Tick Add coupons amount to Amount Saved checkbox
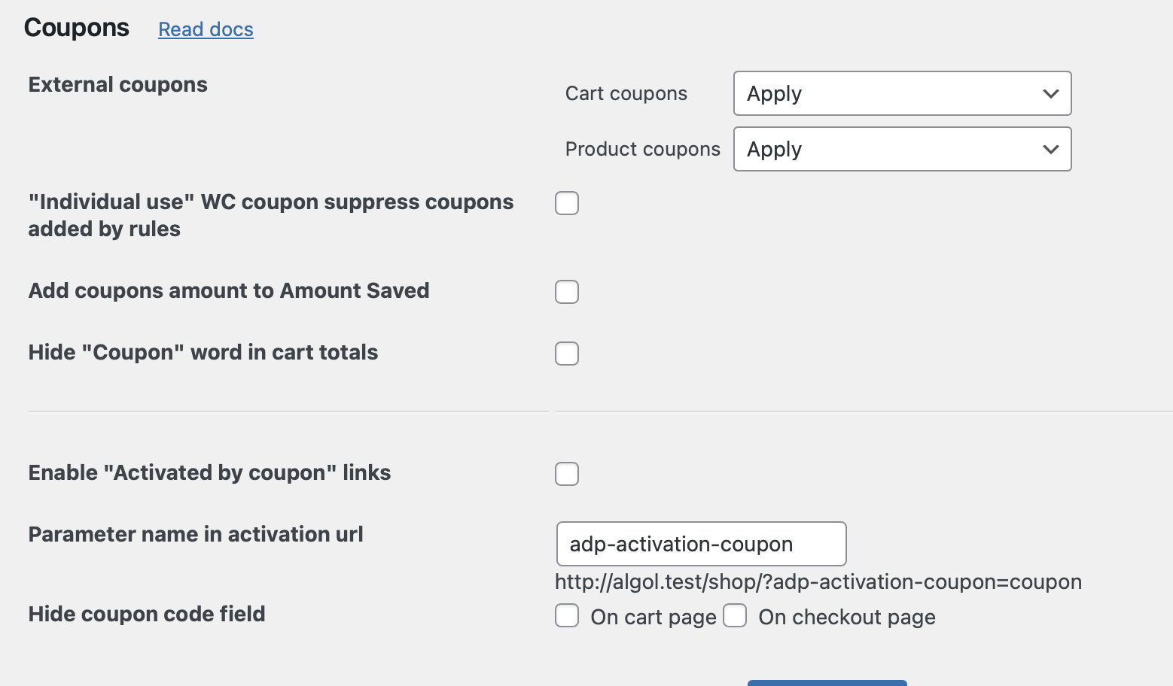Screen dimensions: 1173x686 567,292
